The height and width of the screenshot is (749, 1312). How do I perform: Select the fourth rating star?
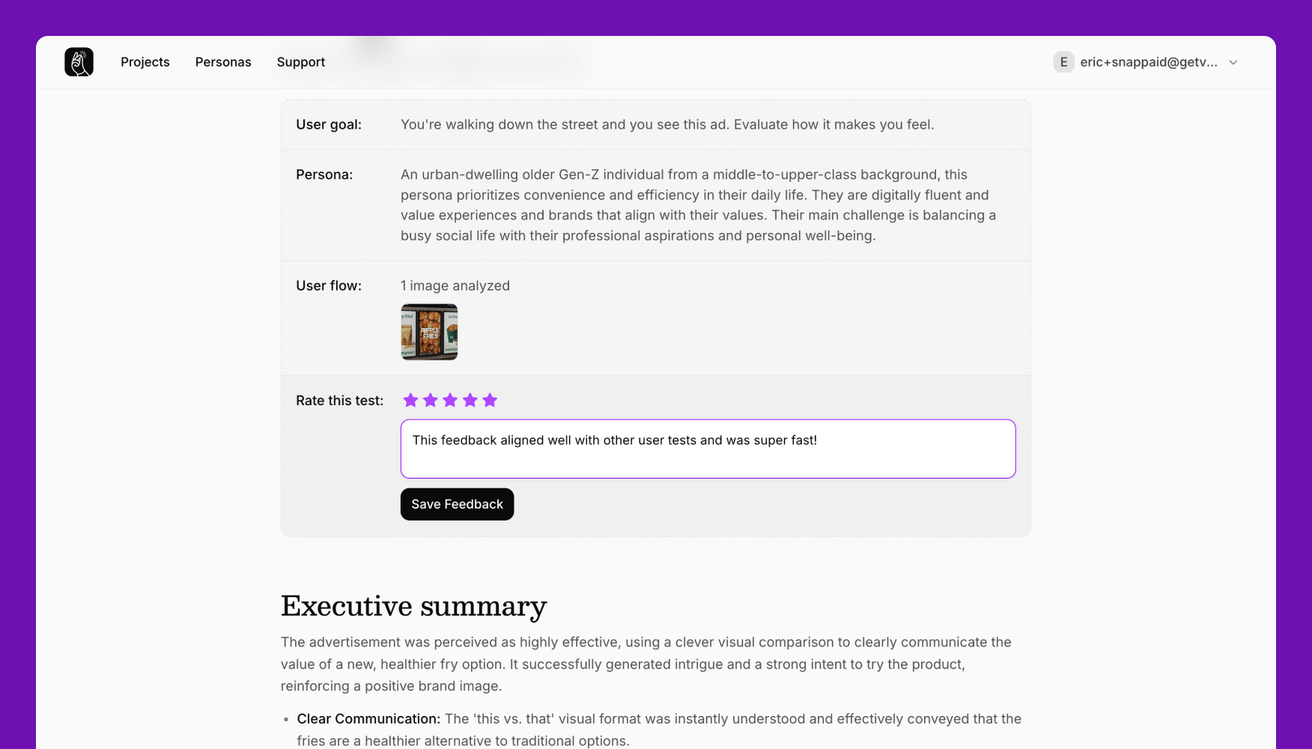pyautogui.click(x=470, y=400)
